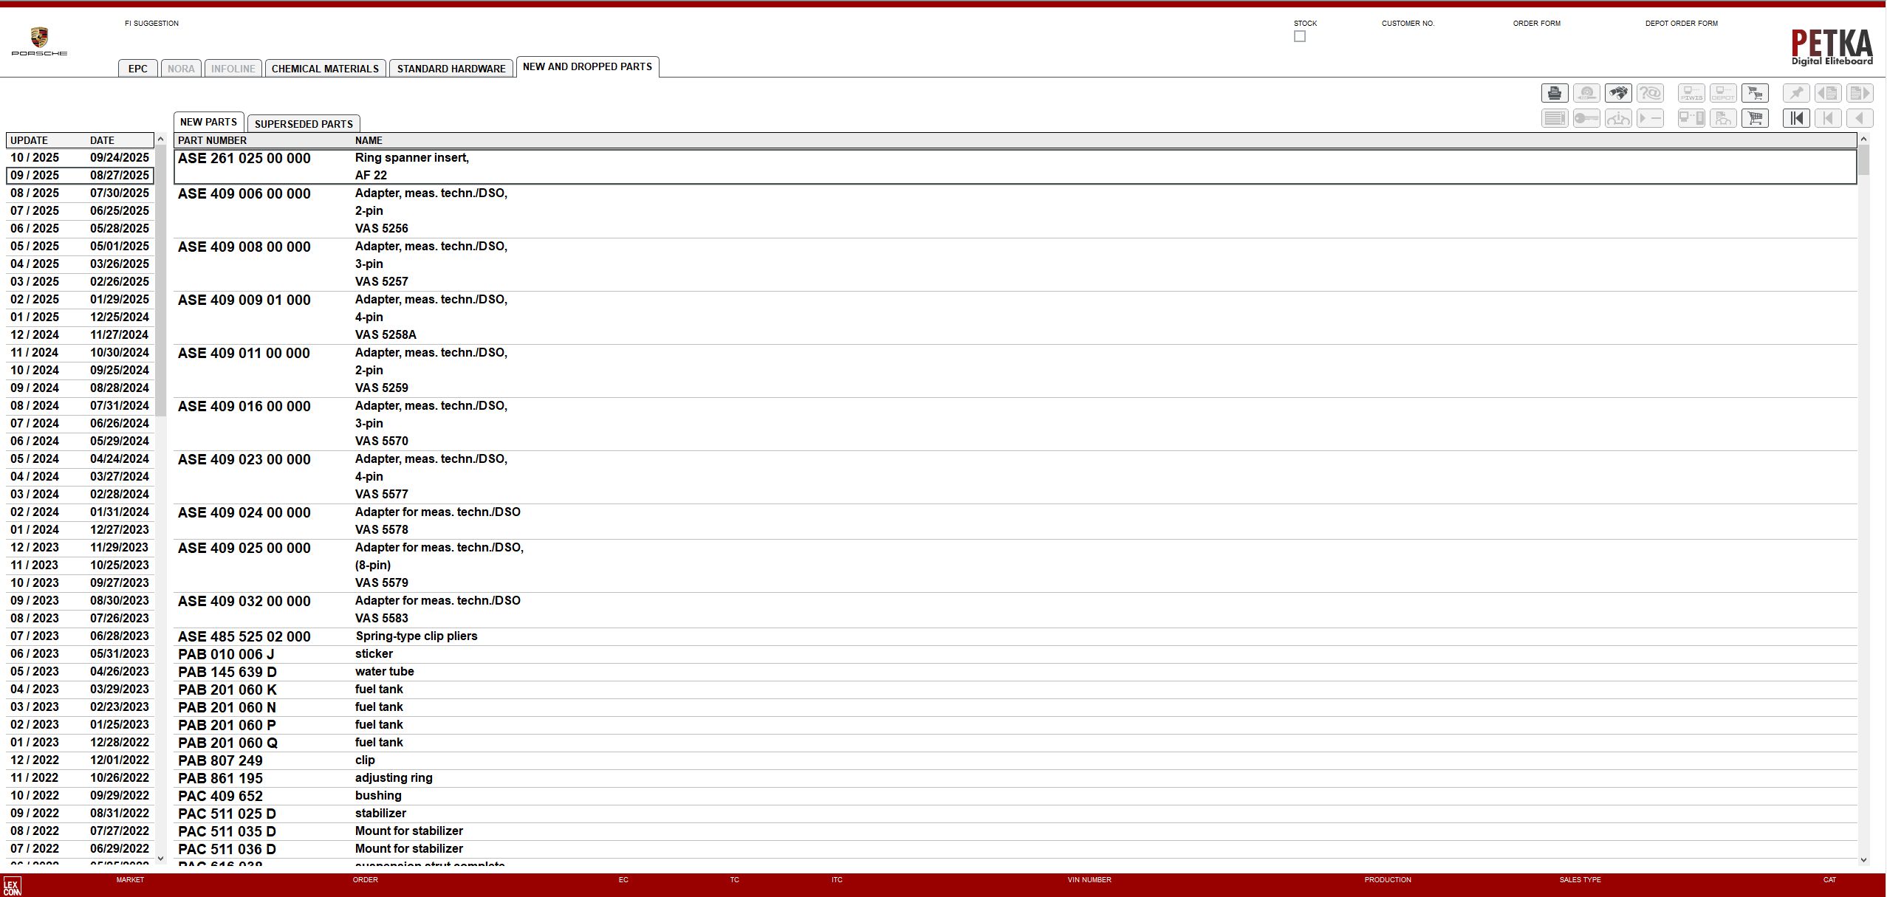Viewport: 1887px width, 897px height.
Task: Click the parts list scroll-down arrow
Action: click(x=1863, y=859)
